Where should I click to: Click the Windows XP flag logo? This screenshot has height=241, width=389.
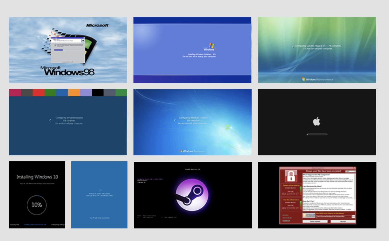212,46
